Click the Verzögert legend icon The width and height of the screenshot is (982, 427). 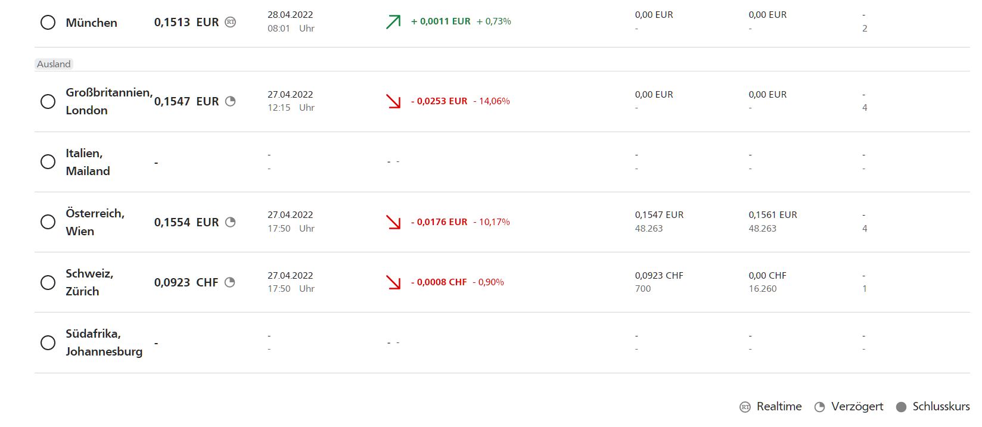(x=819, y=407)
